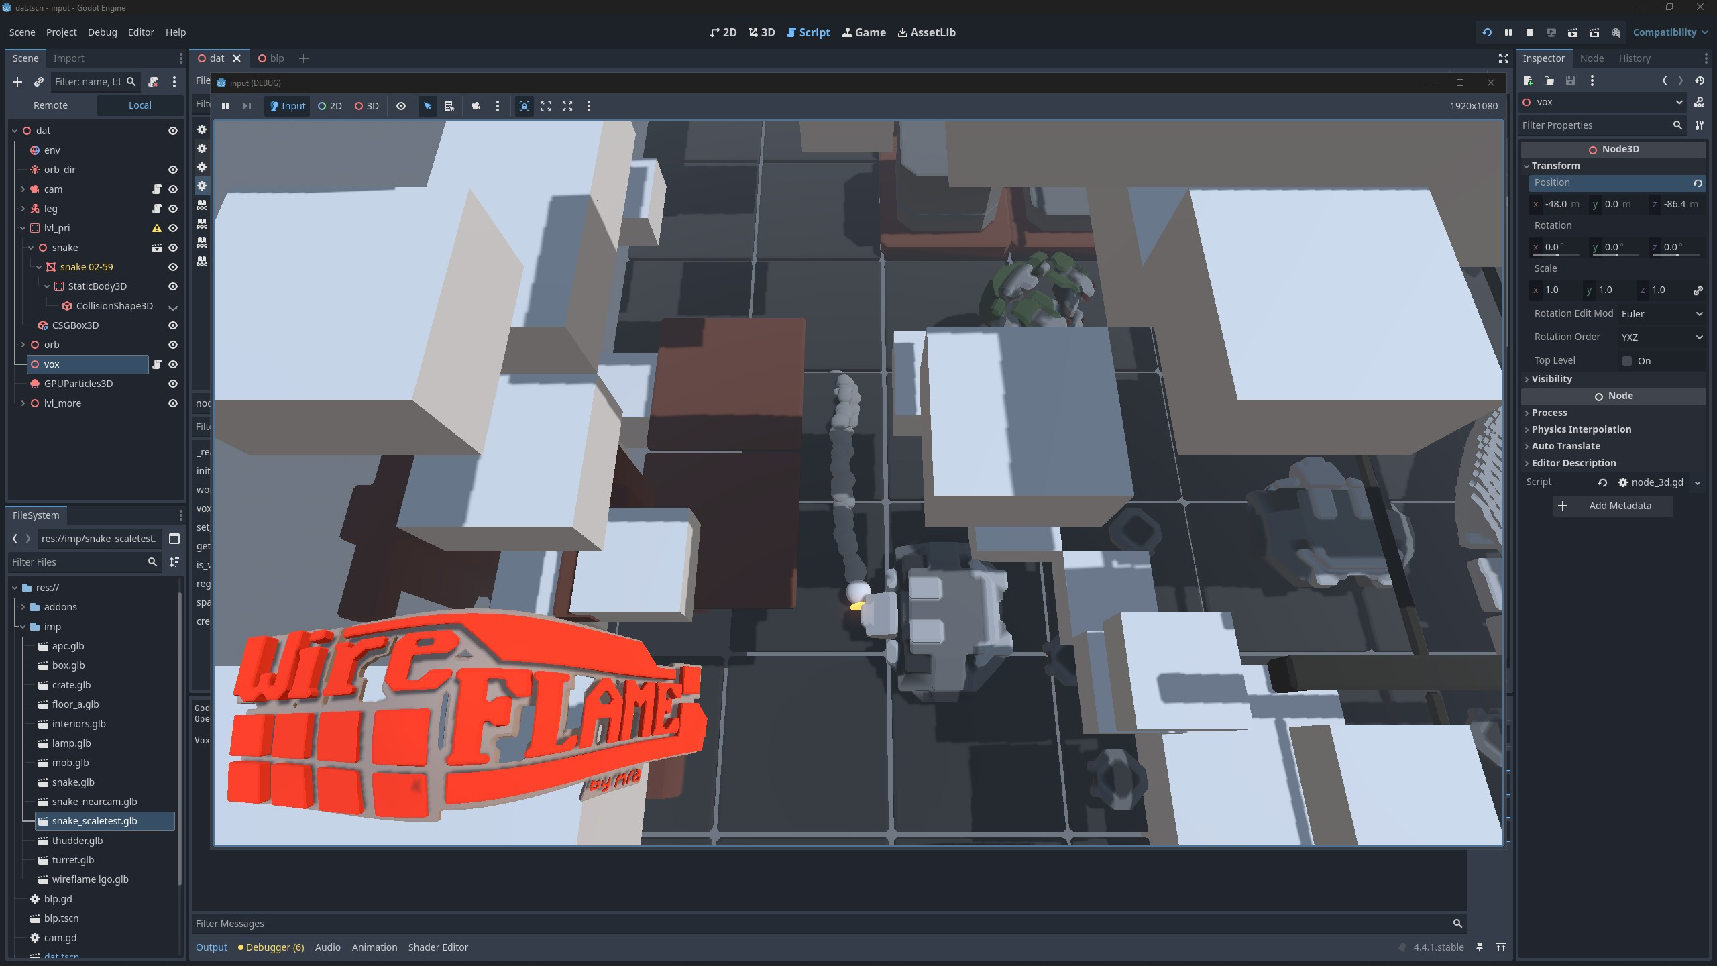Select the arrow select tool in game toolbar

(x=428, y=106)
